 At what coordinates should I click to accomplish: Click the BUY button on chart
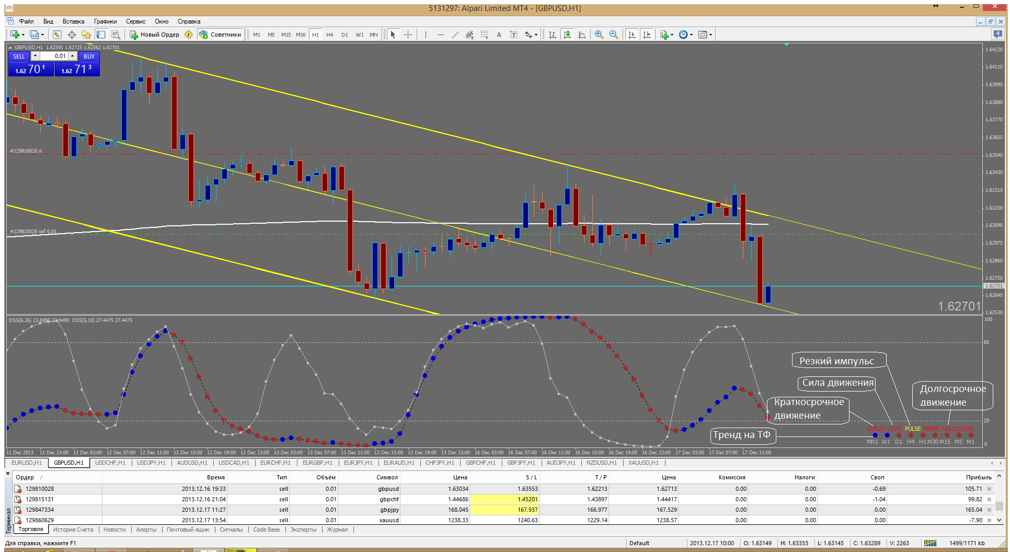pyautogui.click(x=89, y=56)
